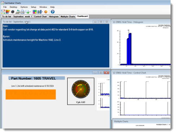The image size is (176, 134).
Task: Click the blue window arrangement icon
Action: coord(39,12)
